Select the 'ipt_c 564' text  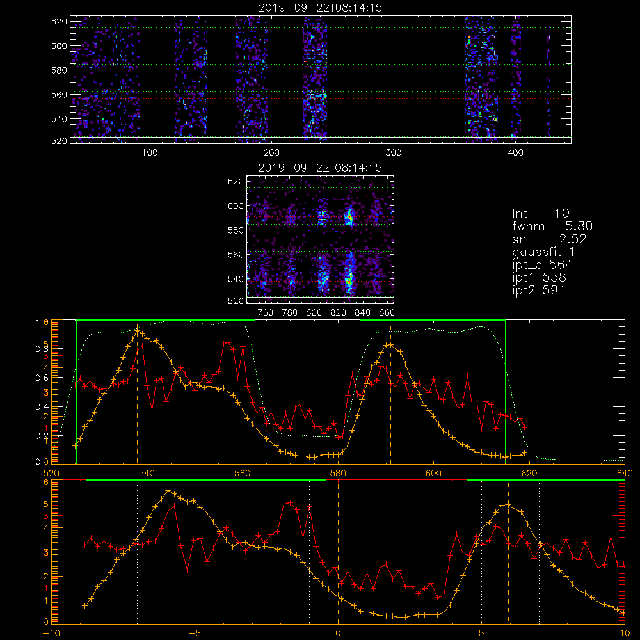(x=542, y=264)
